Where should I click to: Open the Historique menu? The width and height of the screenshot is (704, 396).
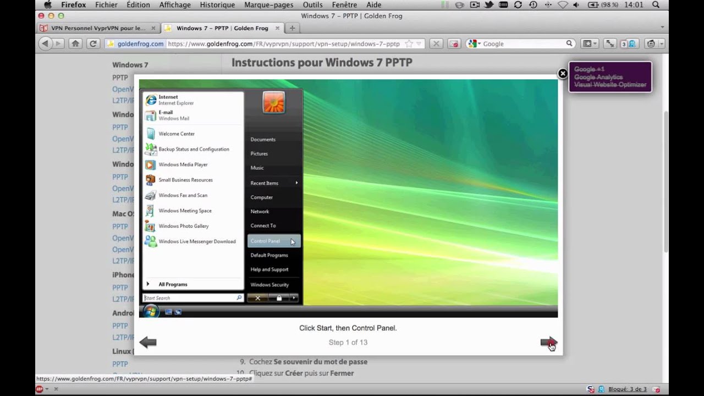tap(217, 5)
